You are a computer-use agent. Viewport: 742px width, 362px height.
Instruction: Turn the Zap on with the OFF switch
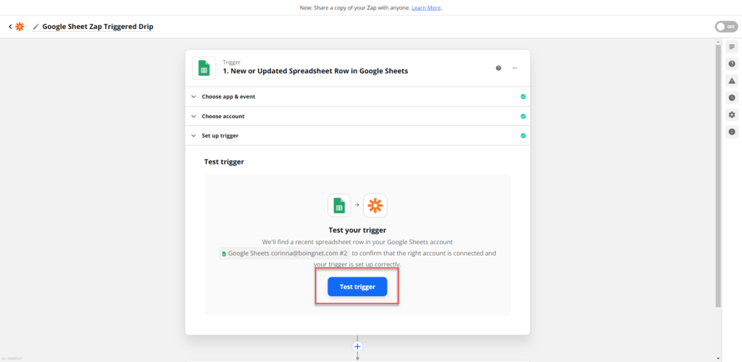pos(726,27)
